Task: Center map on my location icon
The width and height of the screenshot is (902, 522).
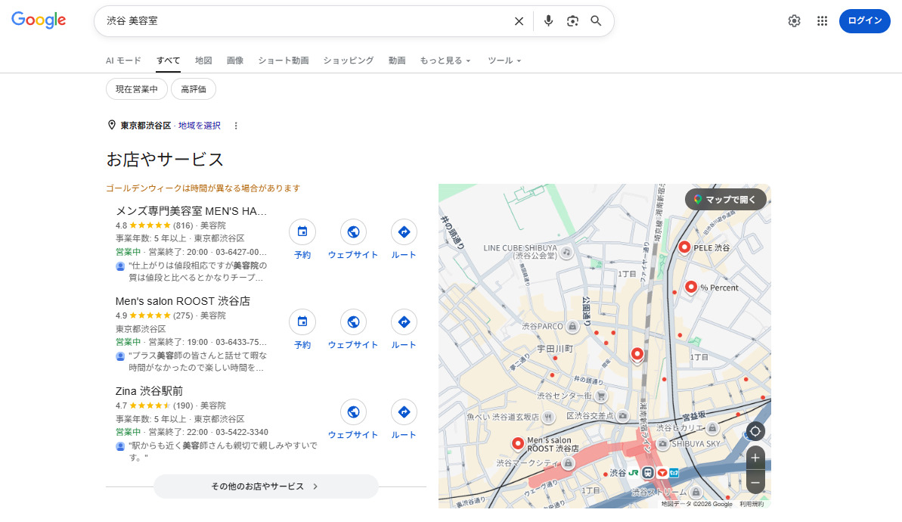Action: pos(755,431)
